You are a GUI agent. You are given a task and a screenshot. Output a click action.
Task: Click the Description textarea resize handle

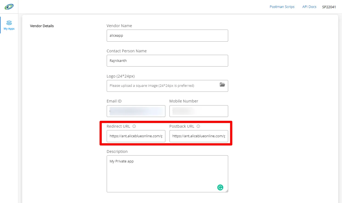[x=227, y=191]
